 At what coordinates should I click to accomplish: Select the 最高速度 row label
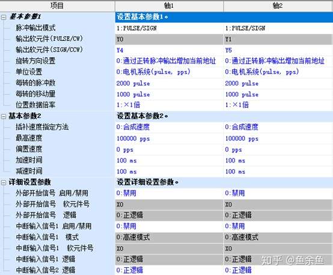[29, 138]
